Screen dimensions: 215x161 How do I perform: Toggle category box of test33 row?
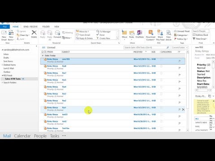click(161, 114)
